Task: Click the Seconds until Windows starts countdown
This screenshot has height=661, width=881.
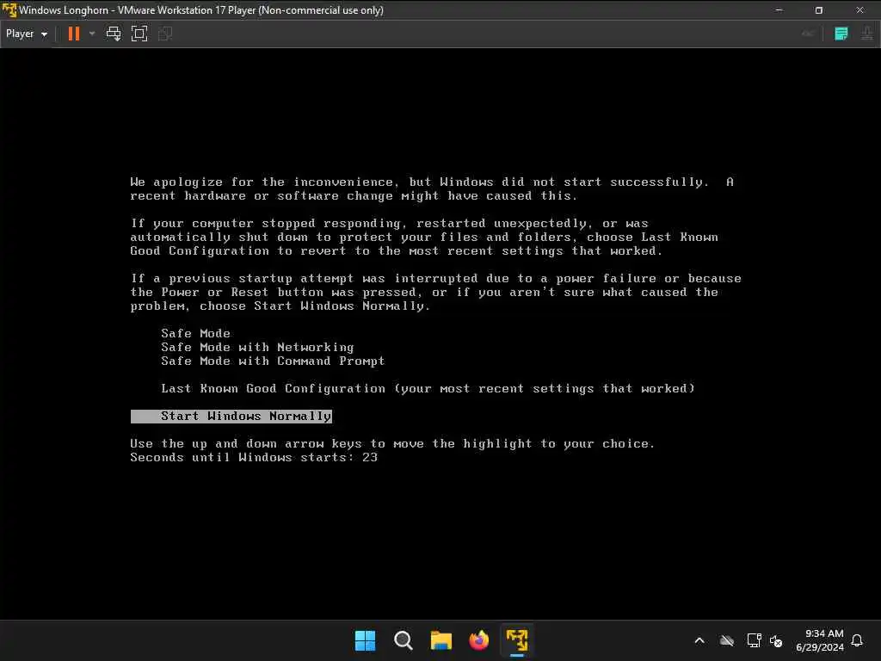Action: [254, 458]
